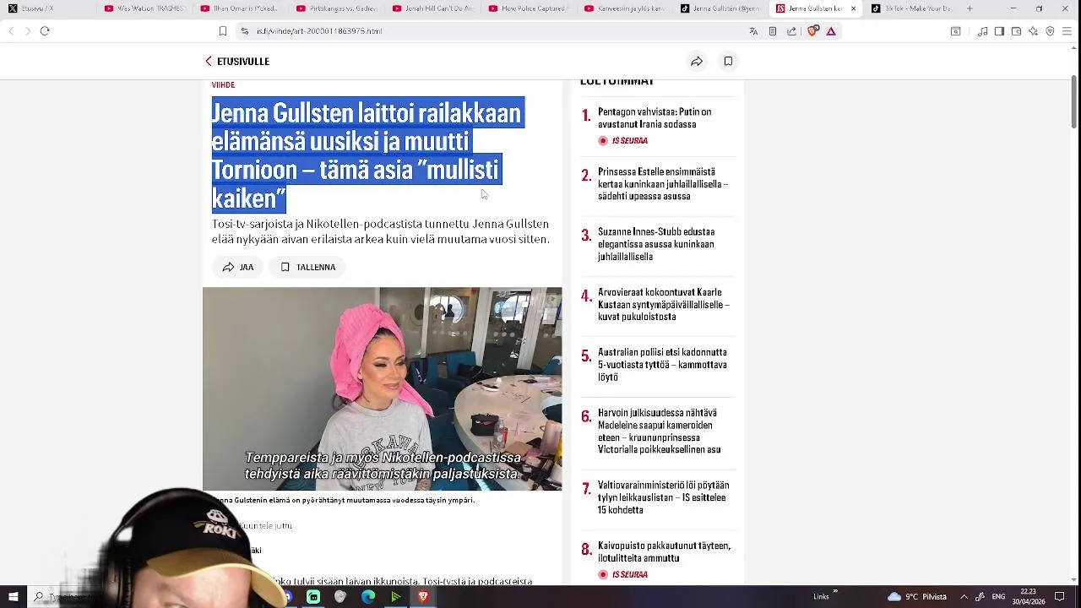Reload the current page

pos(45,31)
